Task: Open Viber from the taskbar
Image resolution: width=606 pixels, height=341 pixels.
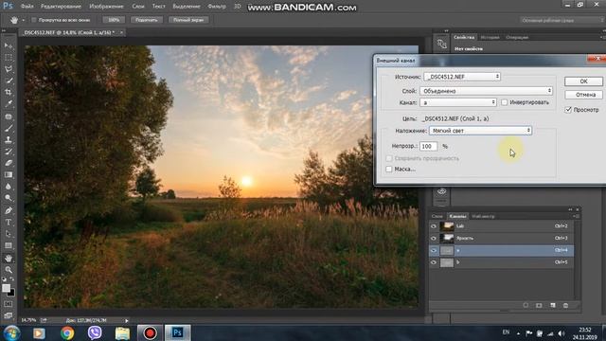Action: click(95, 332)
